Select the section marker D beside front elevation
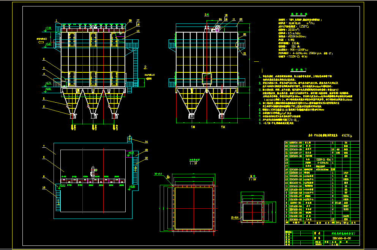The width and height of the screenshot is (377, 250). click(145, 67)
